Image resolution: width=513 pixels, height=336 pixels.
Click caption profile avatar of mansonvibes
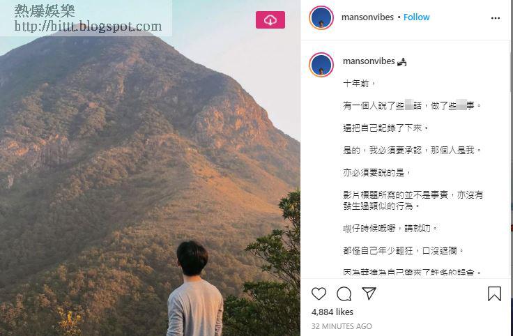[321, 65]
